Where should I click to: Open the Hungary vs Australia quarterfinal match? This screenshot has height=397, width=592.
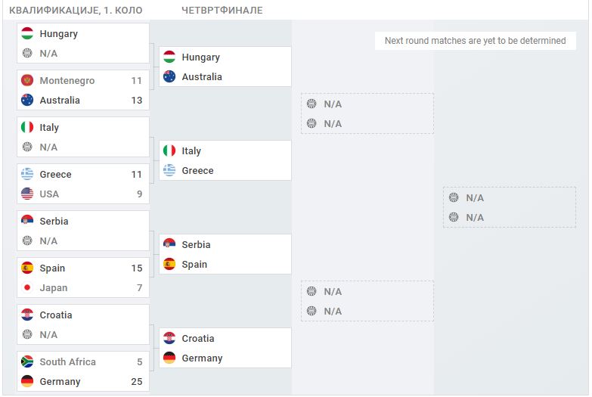[225, 67]
